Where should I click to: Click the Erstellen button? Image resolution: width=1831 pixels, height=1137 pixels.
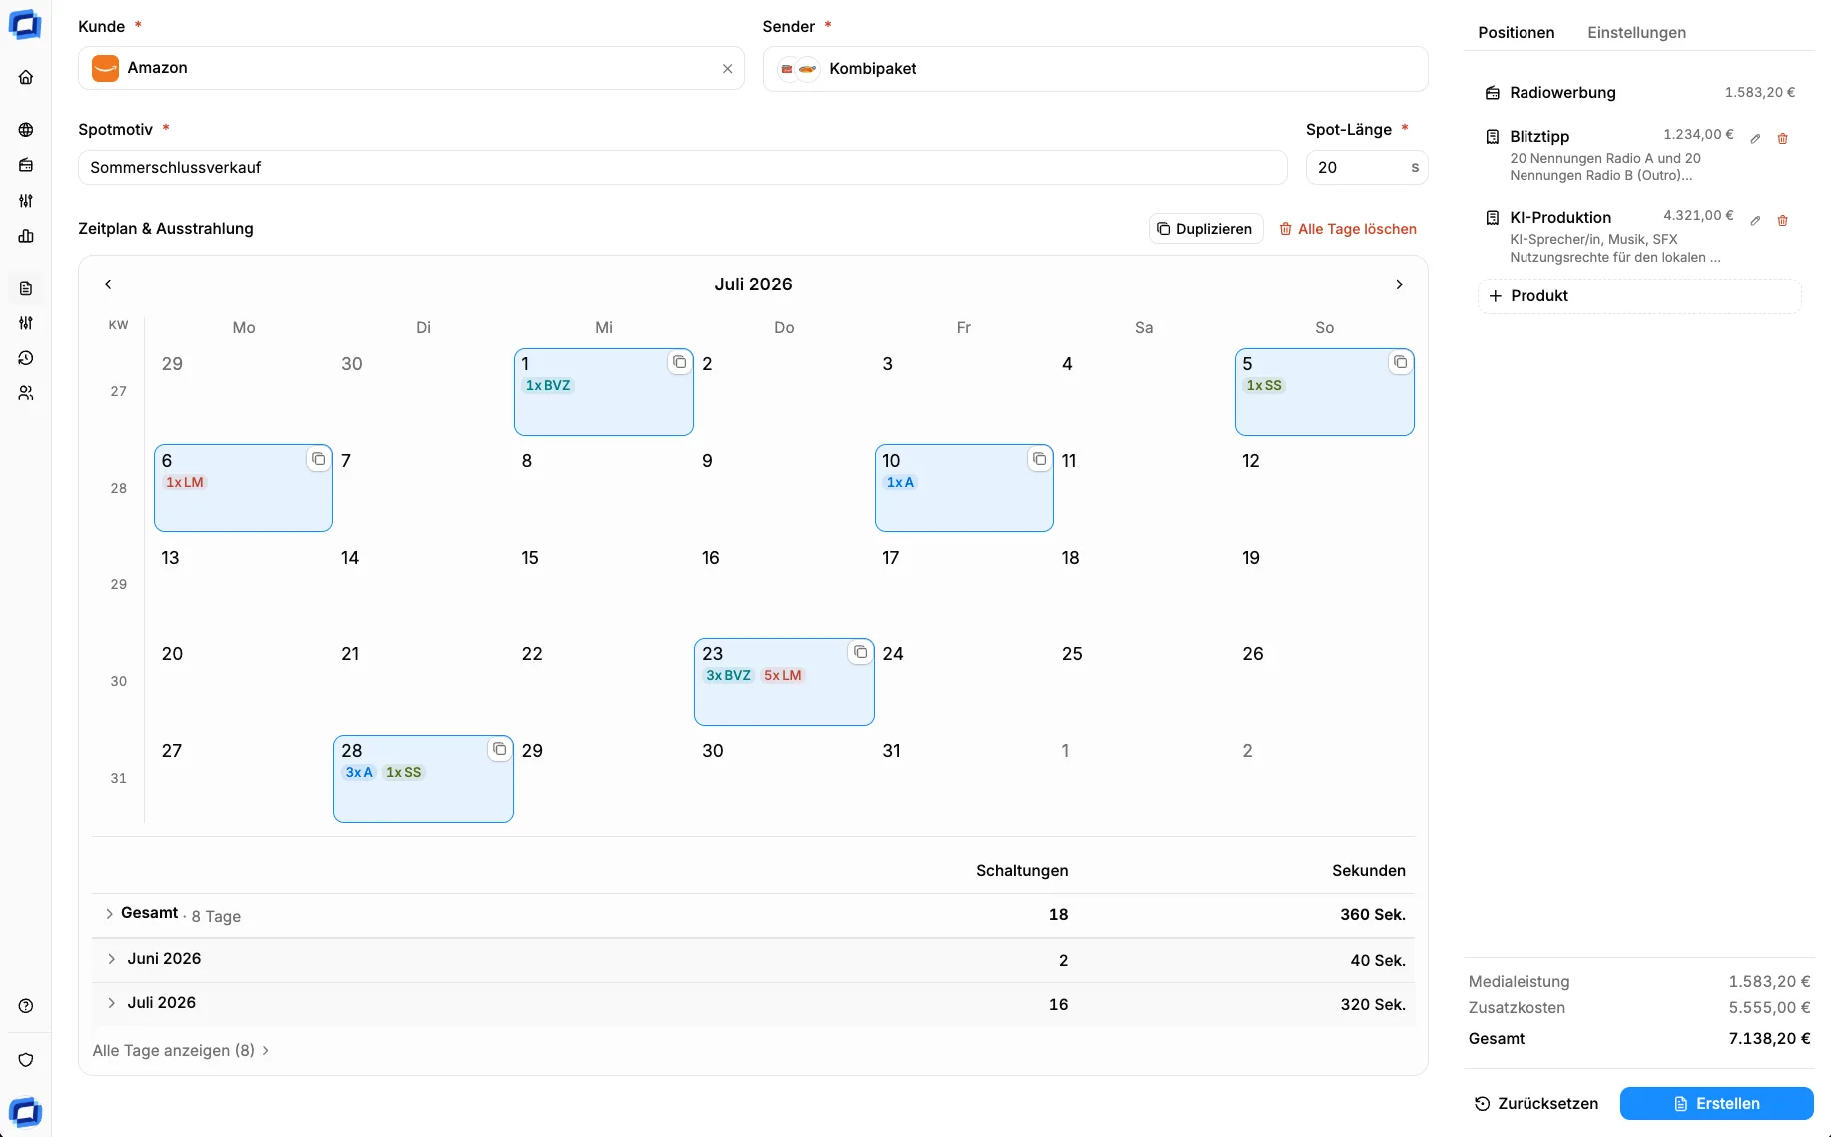pos(1716,1103)
